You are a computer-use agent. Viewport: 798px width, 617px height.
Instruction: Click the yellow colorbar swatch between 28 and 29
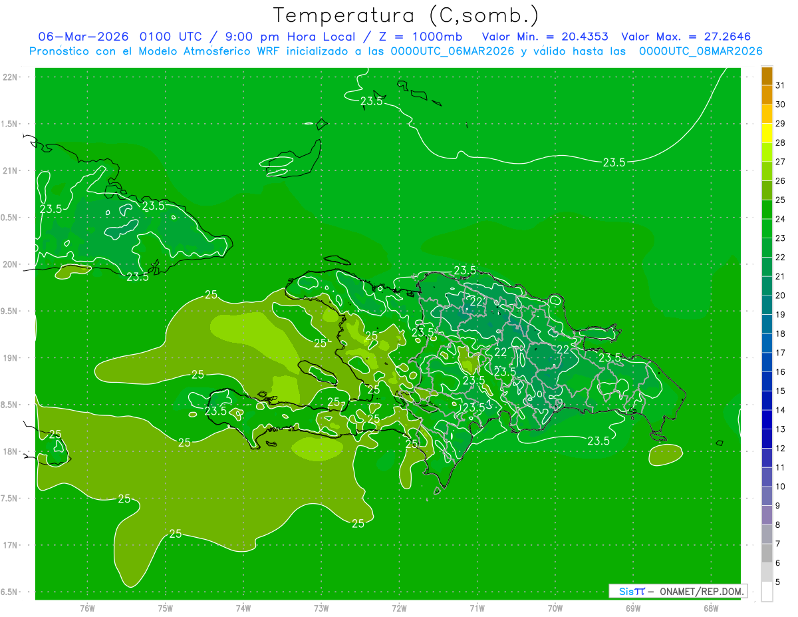coord(767,133)
